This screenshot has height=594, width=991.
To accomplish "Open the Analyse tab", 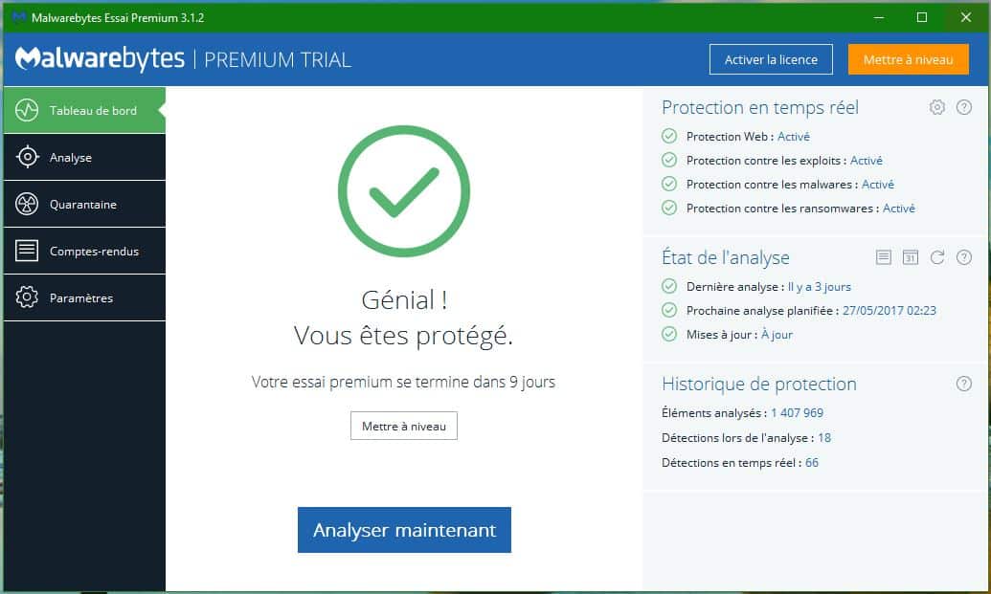I will (x=84, y=157).
